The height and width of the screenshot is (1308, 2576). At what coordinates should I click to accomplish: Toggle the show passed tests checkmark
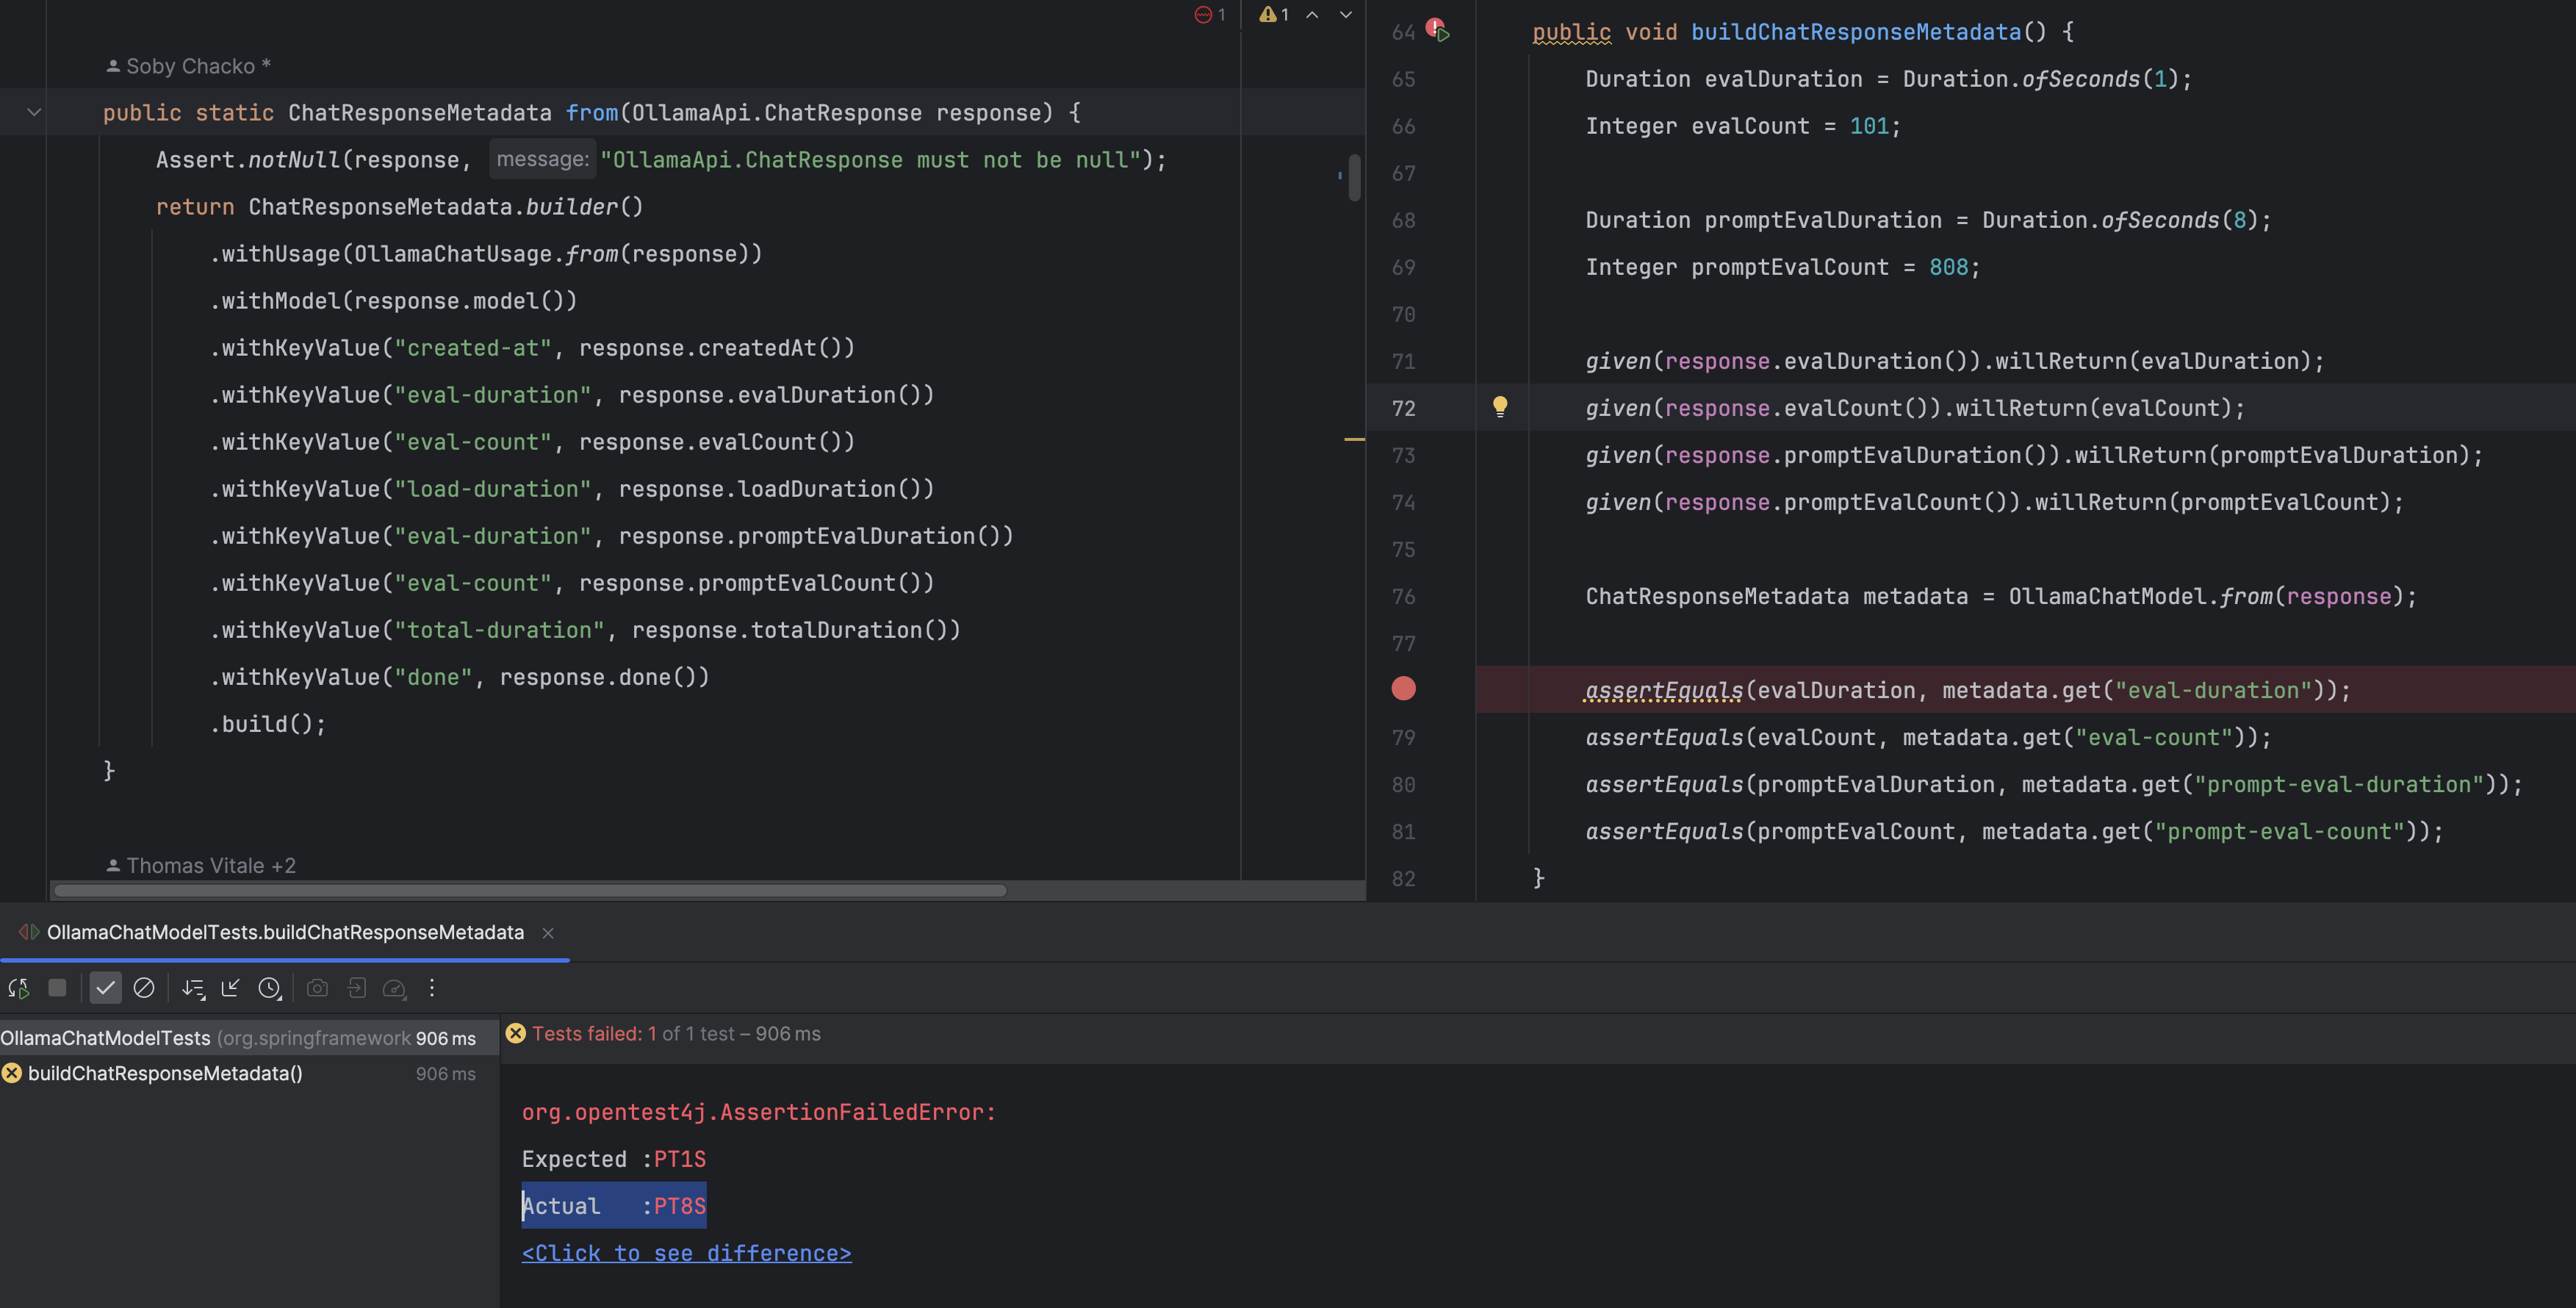click(x=105, y=988)
